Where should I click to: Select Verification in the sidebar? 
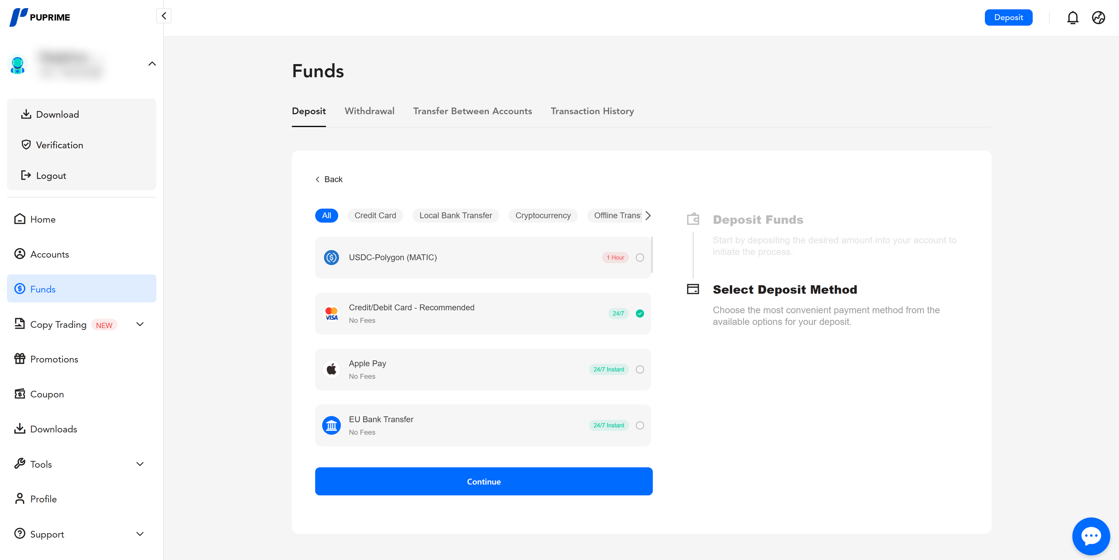pyautogui.click(x=59, y=145)
